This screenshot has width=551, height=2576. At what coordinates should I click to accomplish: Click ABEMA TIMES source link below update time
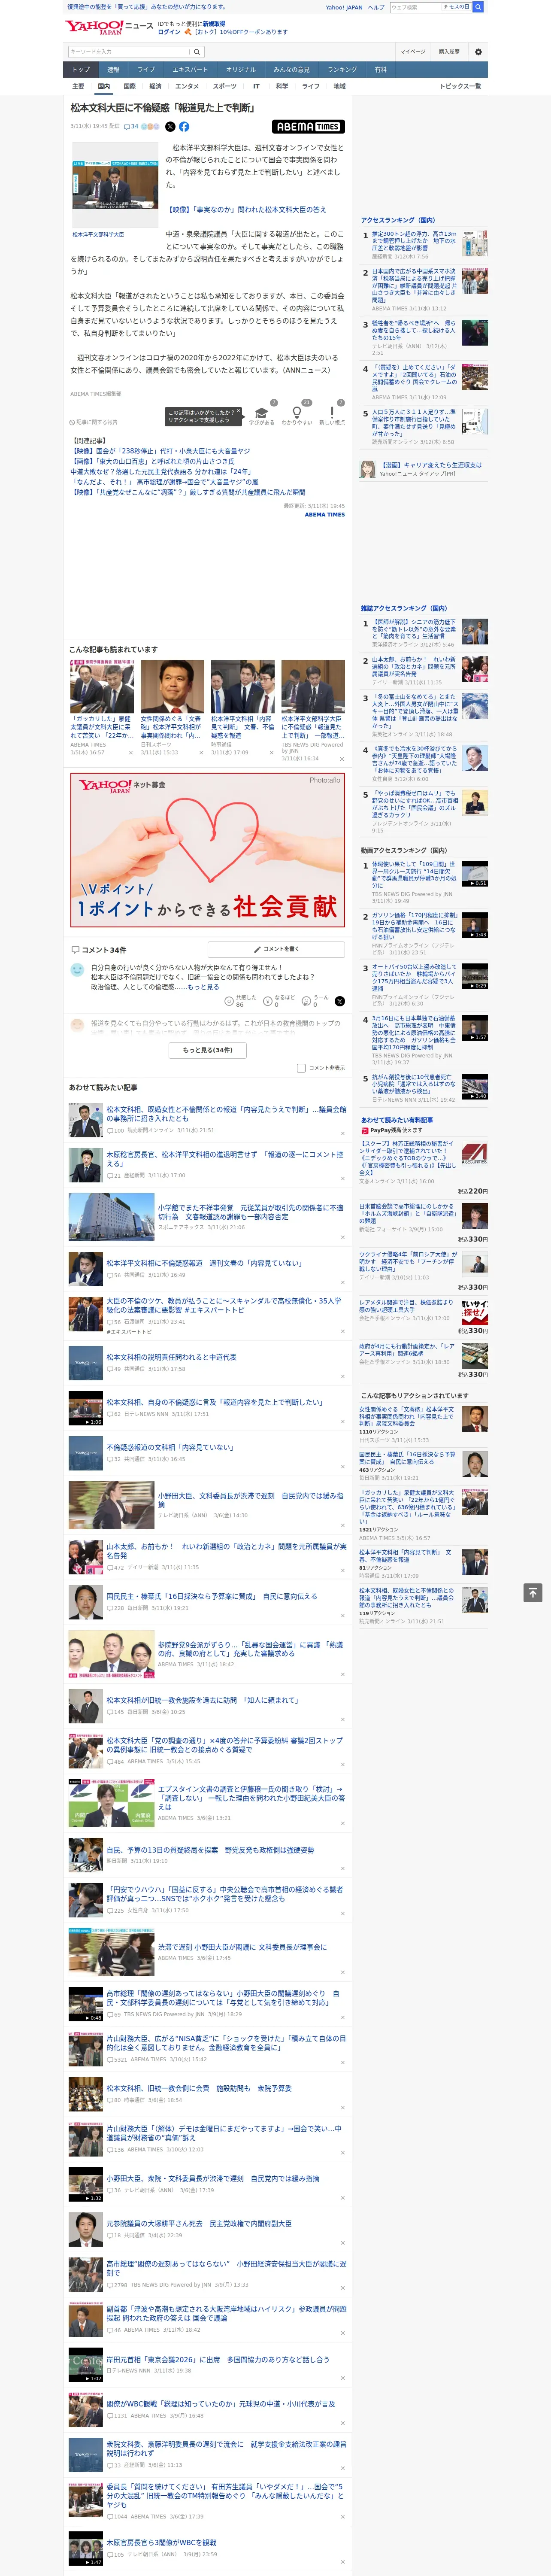(325, 515)
